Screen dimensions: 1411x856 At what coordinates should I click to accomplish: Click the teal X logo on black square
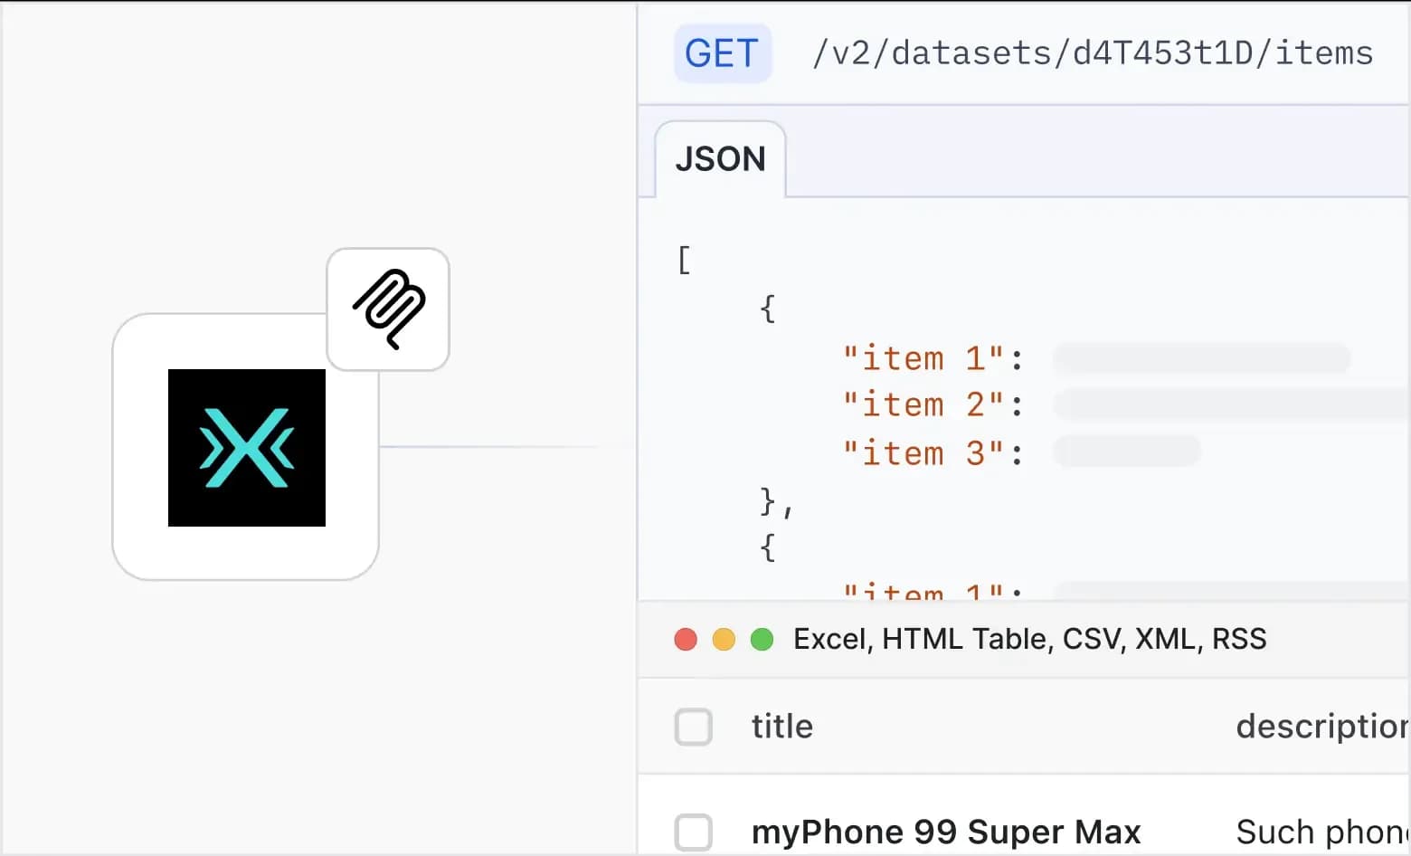click(x=246, y=448)
